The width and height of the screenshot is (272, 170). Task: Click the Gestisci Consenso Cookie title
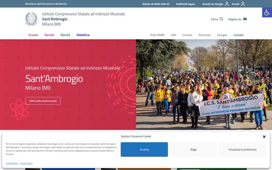tap(136, 136)
